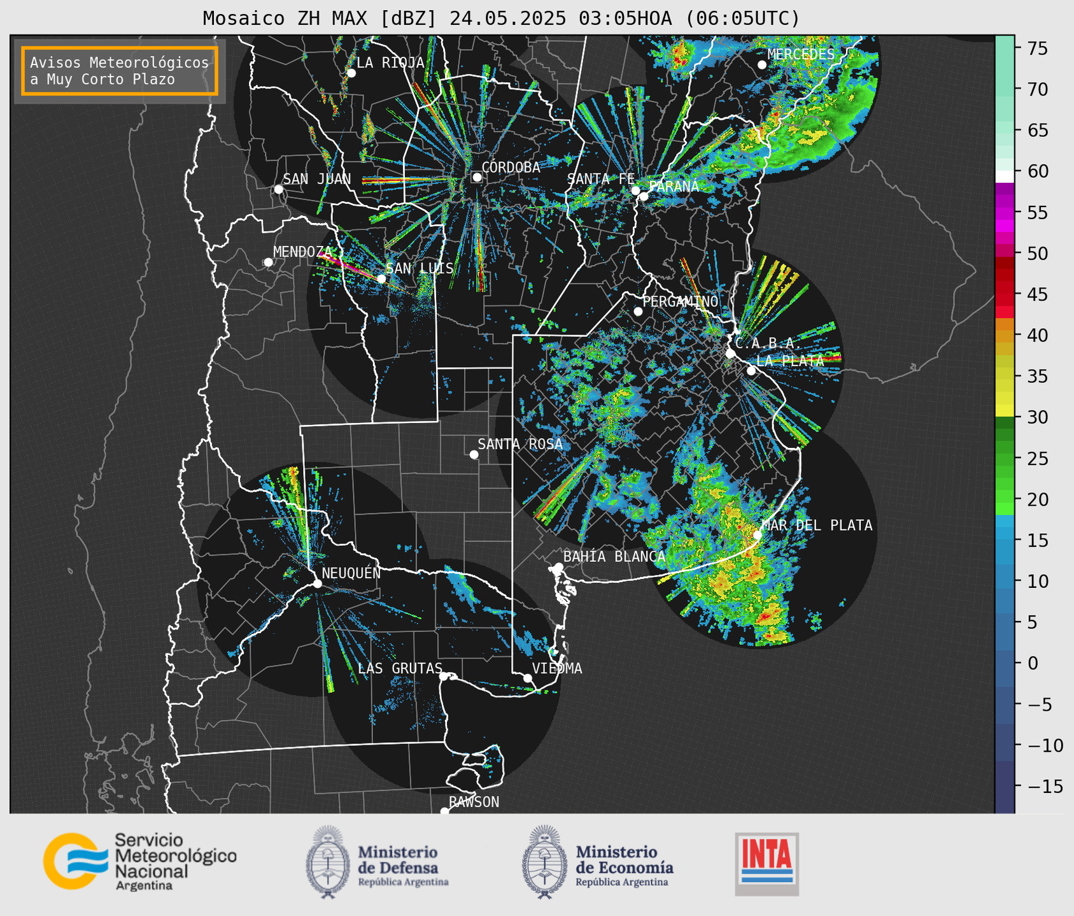1074x916 pixels.
Task: Click the MENDOZA city marker dot
Action: (268, 262)
